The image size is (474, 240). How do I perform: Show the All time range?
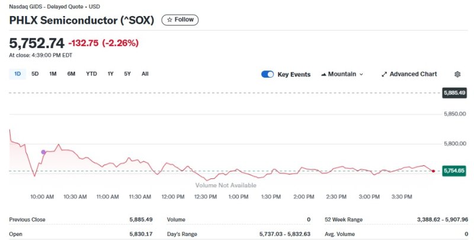tap(145, 74)
